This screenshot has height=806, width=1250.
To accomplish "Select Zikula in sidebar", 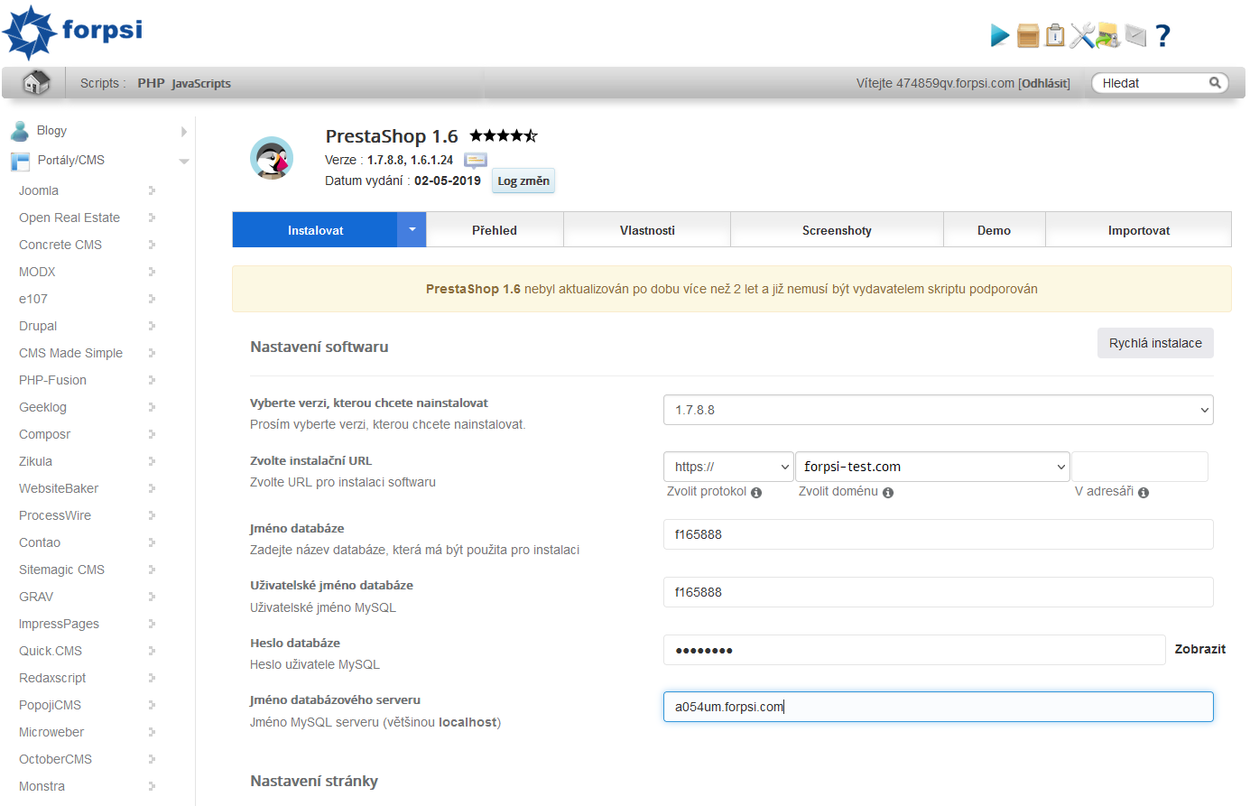I will tap(35, 461).
